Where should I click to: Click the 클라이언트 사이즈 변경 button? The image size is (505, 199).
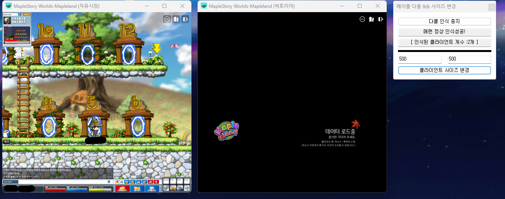[444, 70]
